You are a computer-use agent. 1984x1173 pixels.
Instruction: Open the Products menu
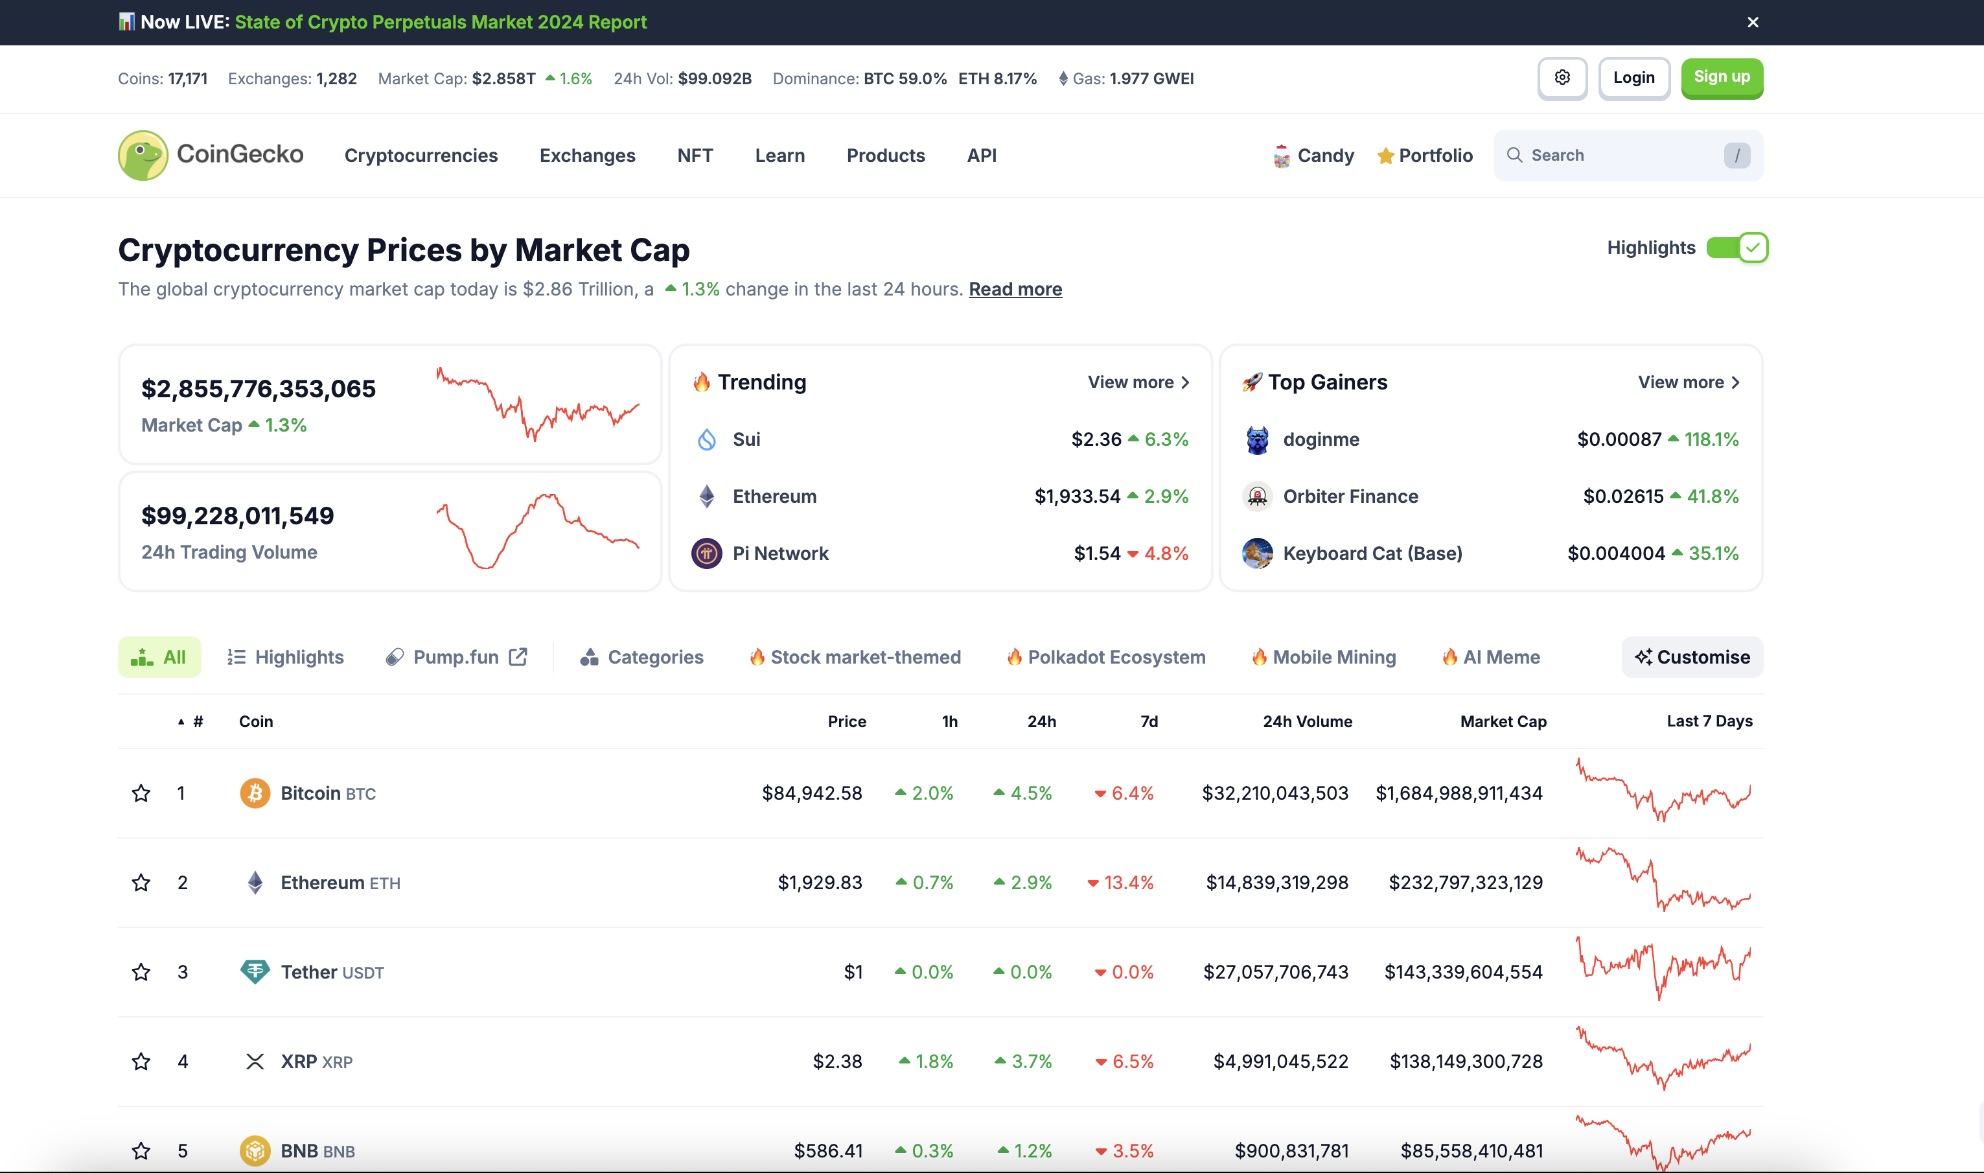point(885,156)
